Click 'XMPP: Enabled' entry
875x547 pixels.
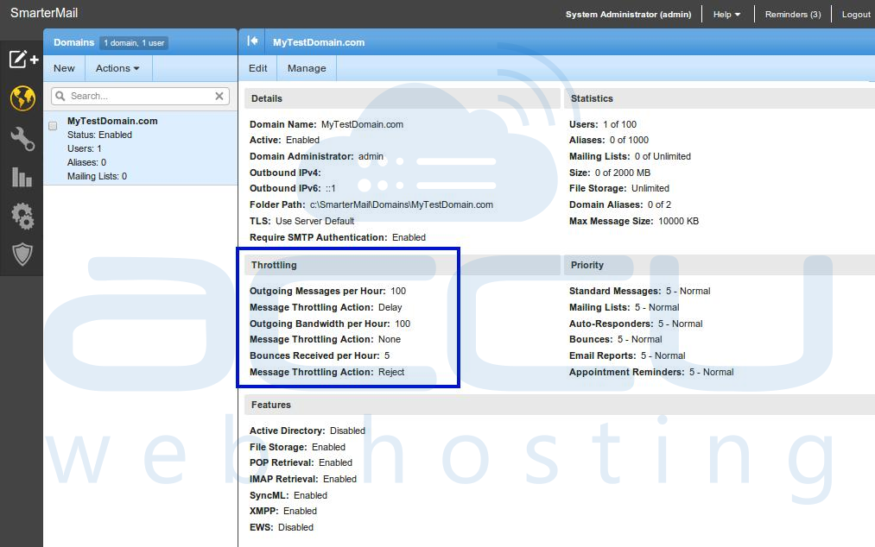(x=283, y=512)
